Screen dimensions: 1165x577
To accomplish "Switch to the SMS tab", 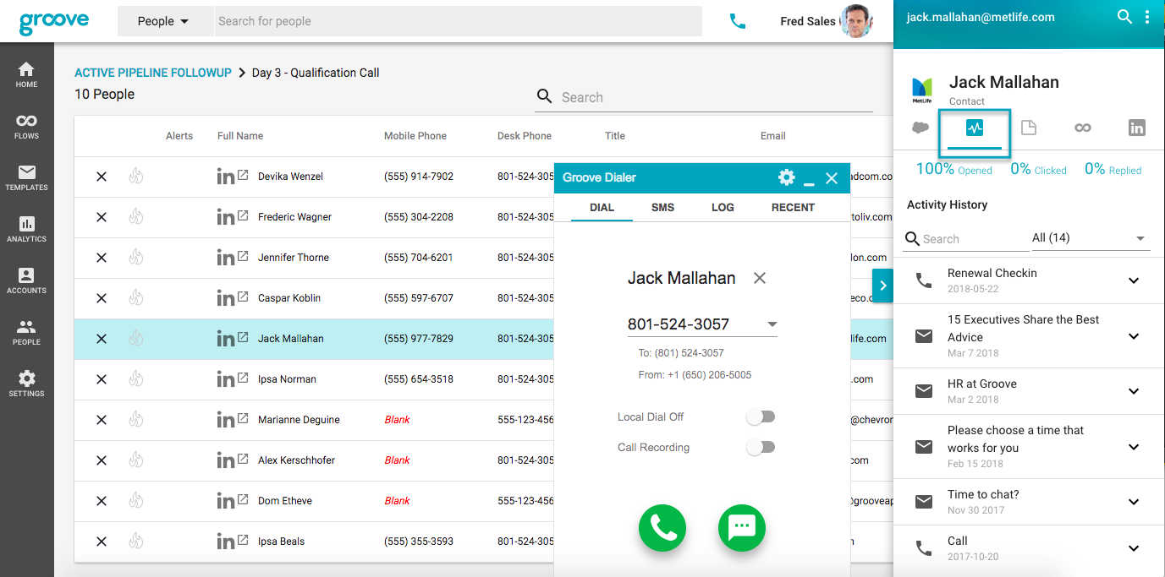I will coord(662,207).
